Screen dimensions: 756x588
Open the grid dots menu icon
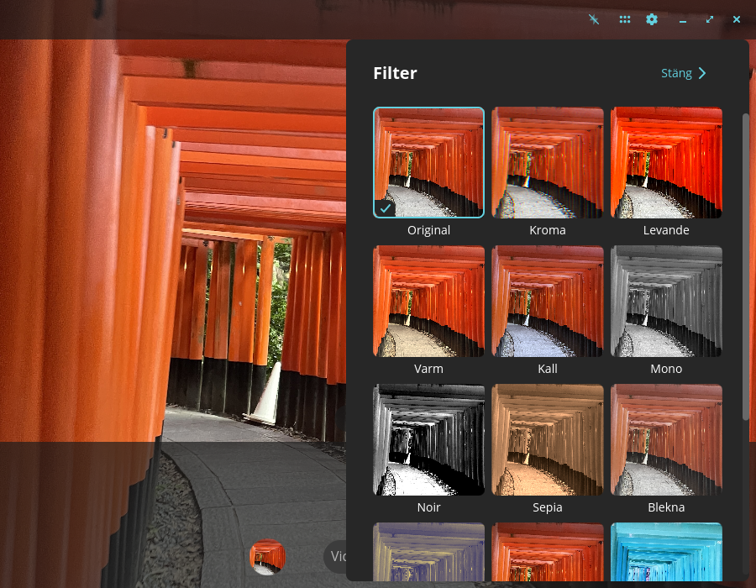click(x=625, y=19)
